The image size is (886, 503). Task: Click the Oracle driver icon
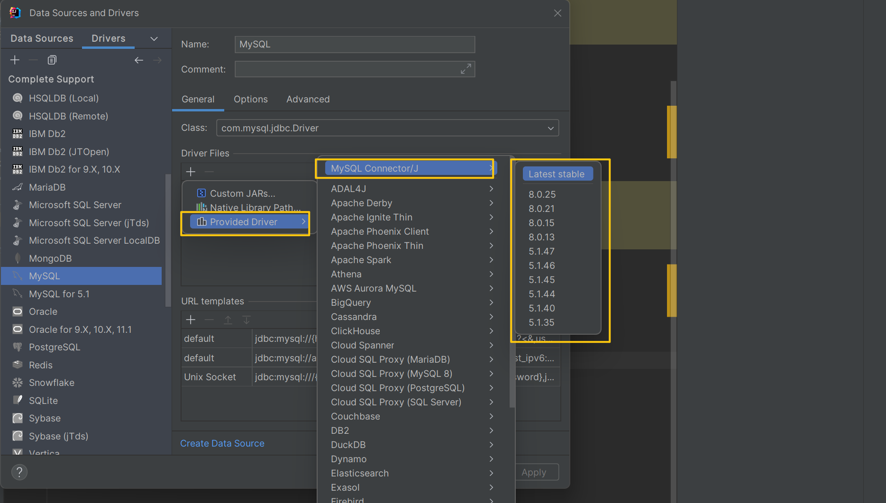tap(18, 311)
